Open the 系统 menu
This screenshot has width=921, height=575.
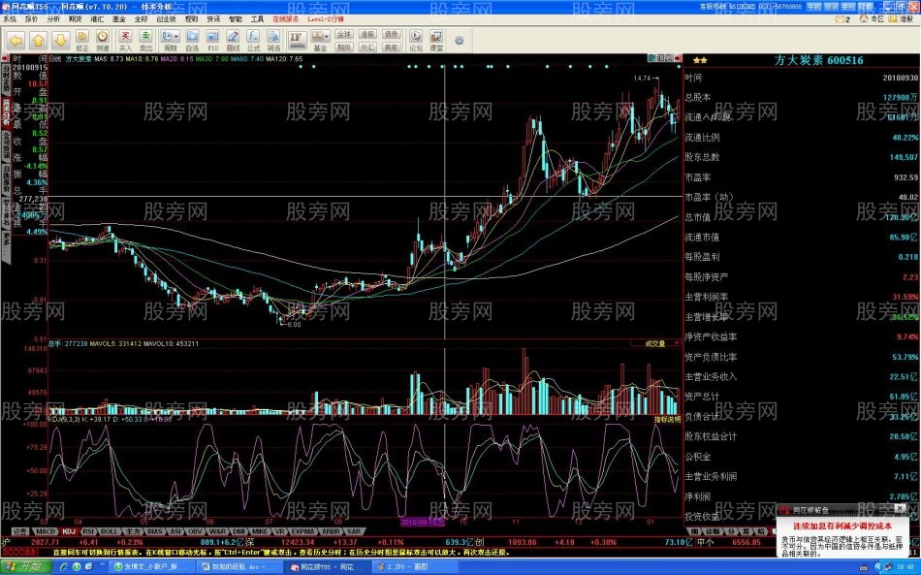click(x=10, y=19)
